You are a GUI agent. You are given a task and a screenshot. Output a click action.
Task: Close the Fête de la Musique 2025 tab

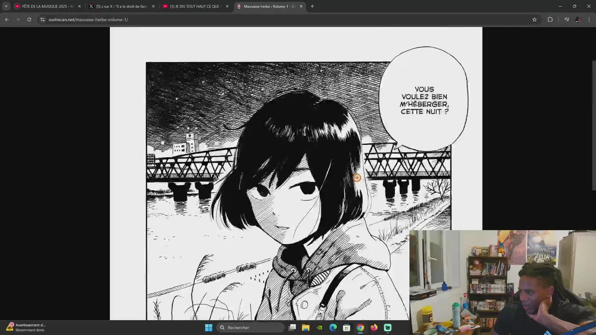click(x=79, y=7)
